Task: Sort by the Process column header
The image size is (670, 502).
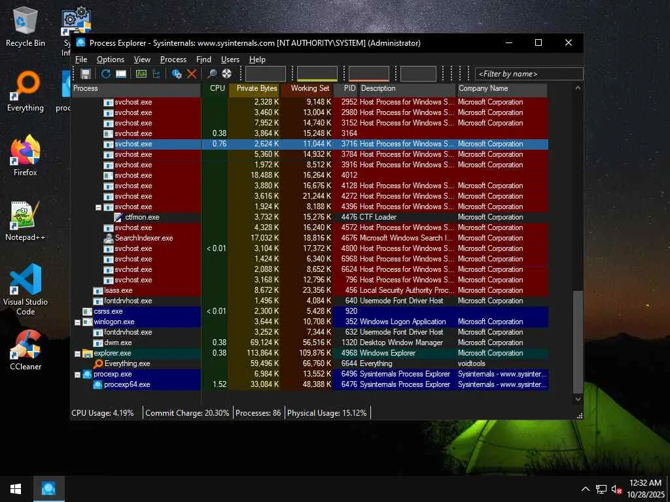Action: tap(136, 89)
